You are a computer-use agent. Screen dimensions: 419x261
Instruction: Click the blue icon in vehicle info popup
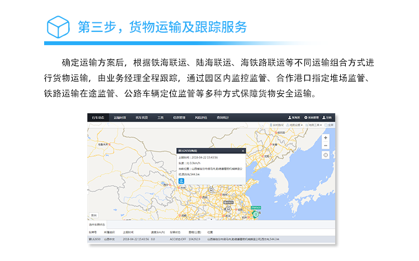click(180, 181)
